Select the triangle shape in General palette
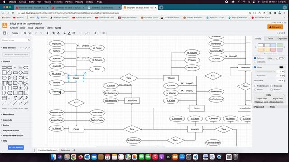 [9, 78]
